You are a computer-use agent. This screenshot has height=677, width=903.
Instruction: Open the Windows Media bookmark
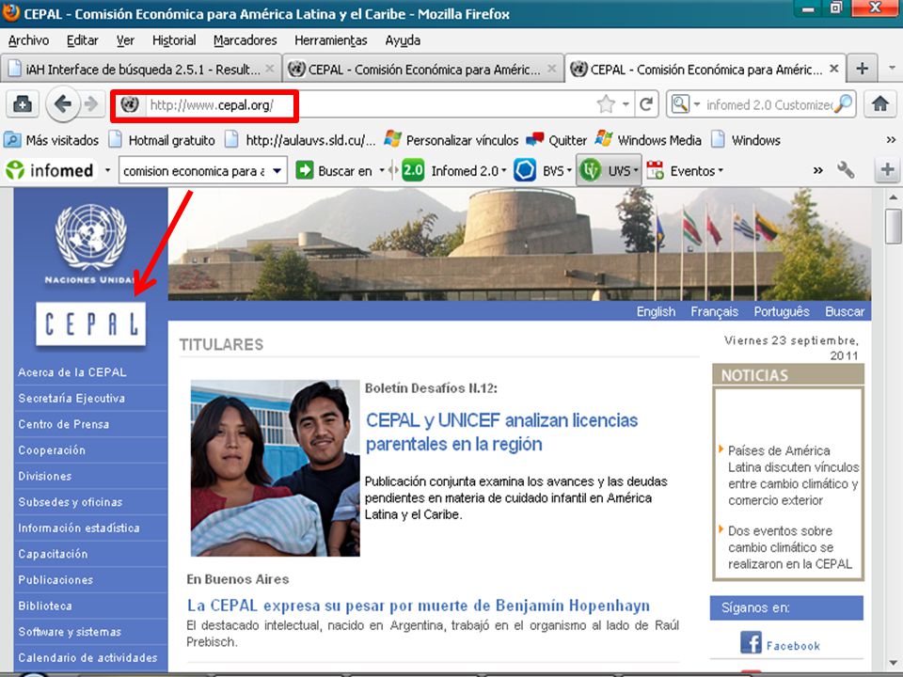[648, 140]
